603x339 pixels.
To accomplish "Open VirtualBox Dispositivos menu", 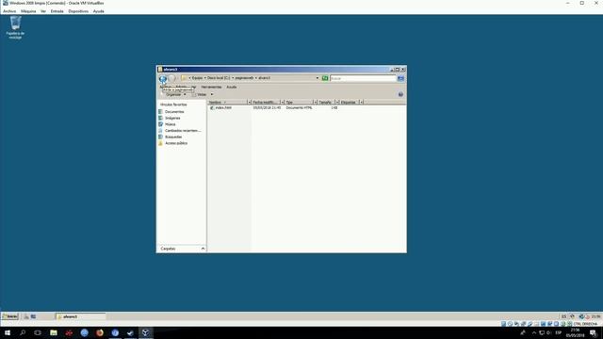I will tap(78, 11).
